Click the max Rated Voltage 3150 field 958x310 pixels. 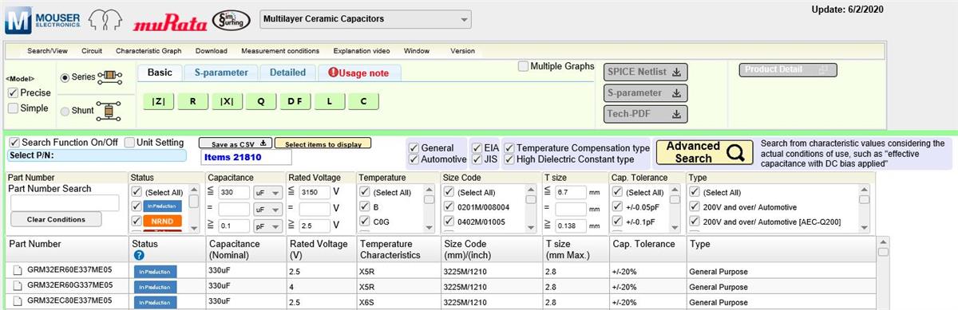[x=315, y=192]
